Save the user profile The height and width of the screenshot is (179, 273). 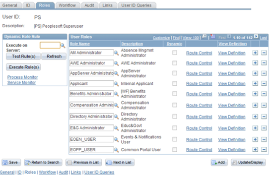11,163
